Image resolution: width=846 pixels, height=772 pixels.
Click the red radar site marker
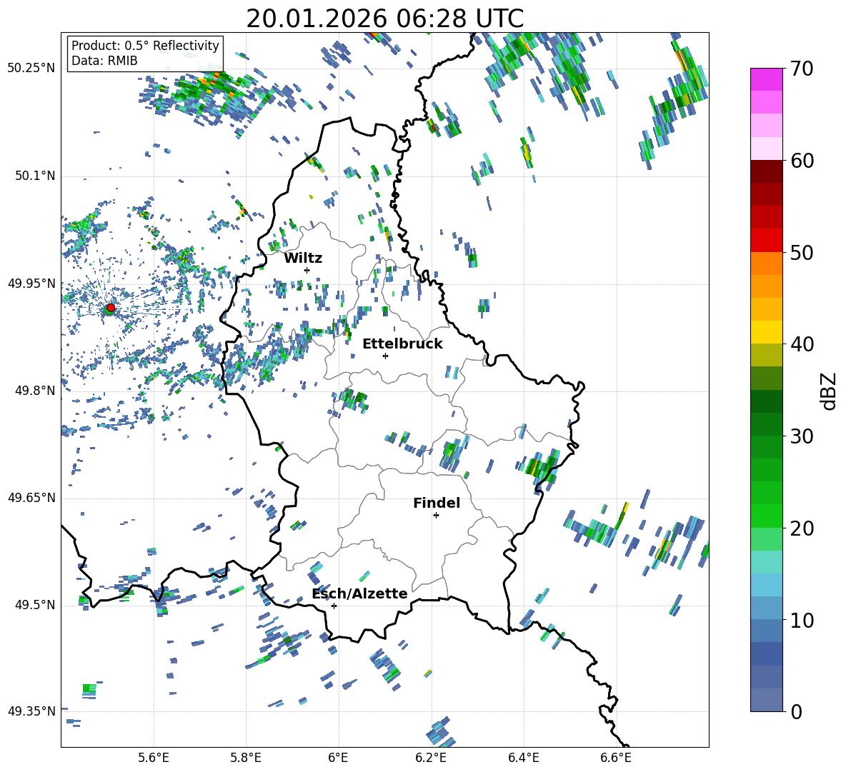point(110,308)
